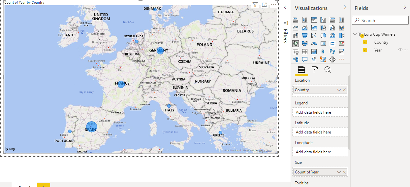Image resolution: width=410 pixels, height=187 pixels.
Task: Select the Funnel visual
Action: (x=305, y=36)
